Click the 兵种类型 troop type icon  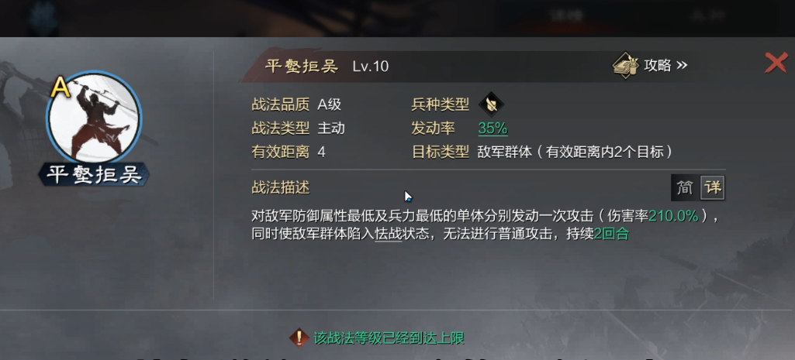(x=491, y=105)
